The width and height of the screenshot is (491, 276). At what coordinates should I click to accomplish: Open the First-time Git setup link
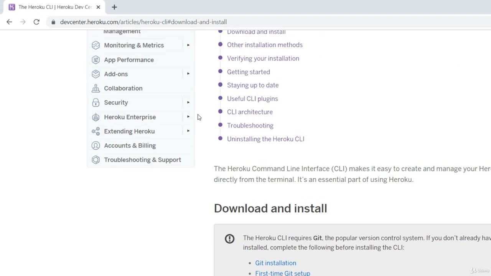click(282, 273)
